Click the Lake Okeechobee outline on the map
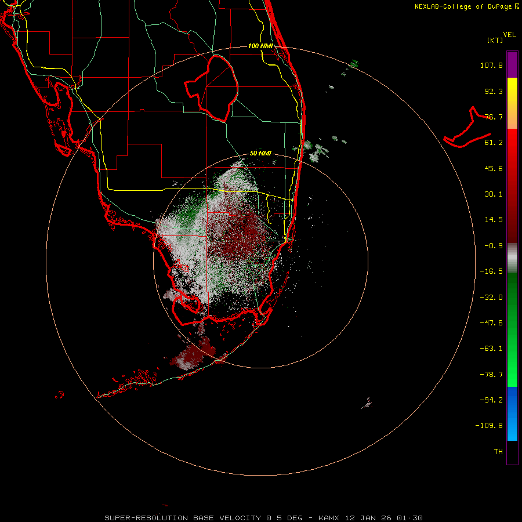This screenshot has width=522, height=522. pyautogui.click(x=211, y=88)
